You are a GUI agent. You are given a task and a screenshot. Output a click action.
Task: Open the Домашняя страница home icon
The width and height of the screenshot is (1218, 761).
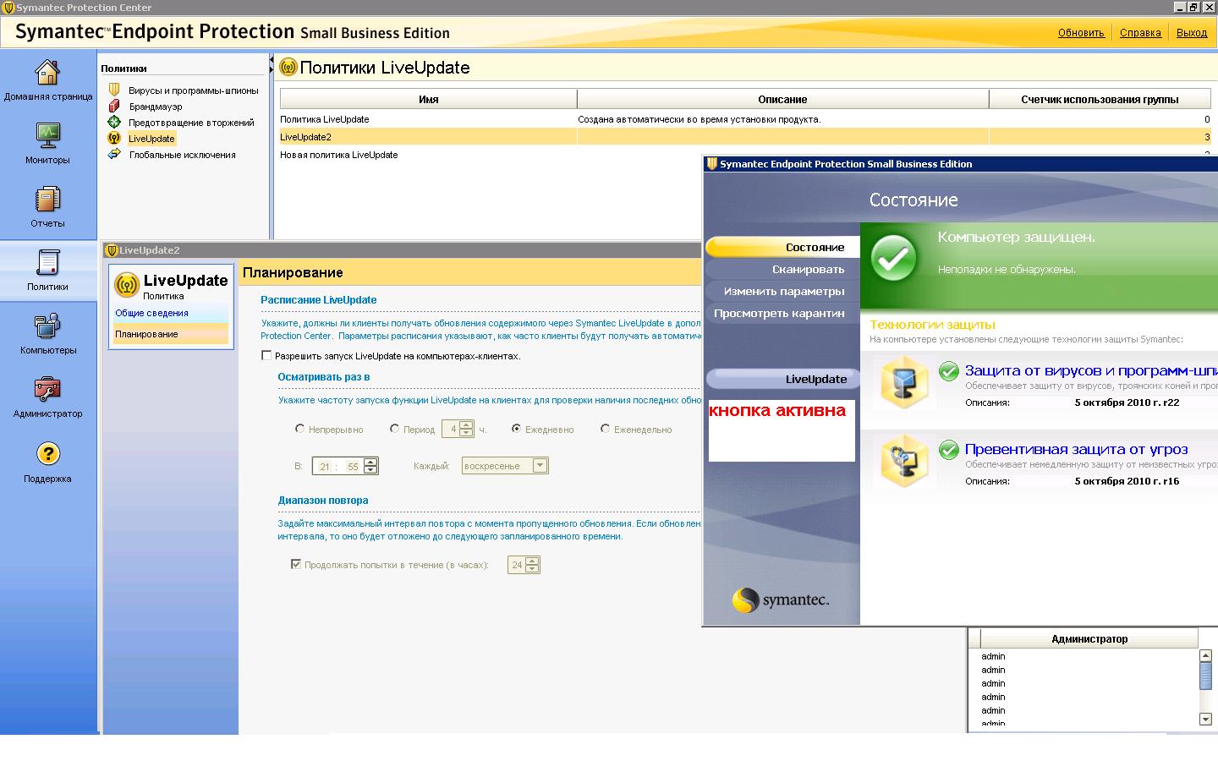(47, 73)
